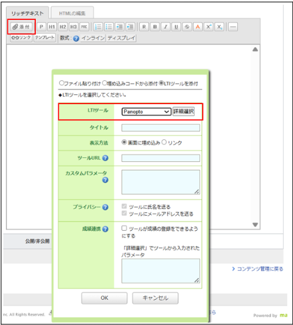
Task: Open help icon next to 数式
Action: [76, 38]
